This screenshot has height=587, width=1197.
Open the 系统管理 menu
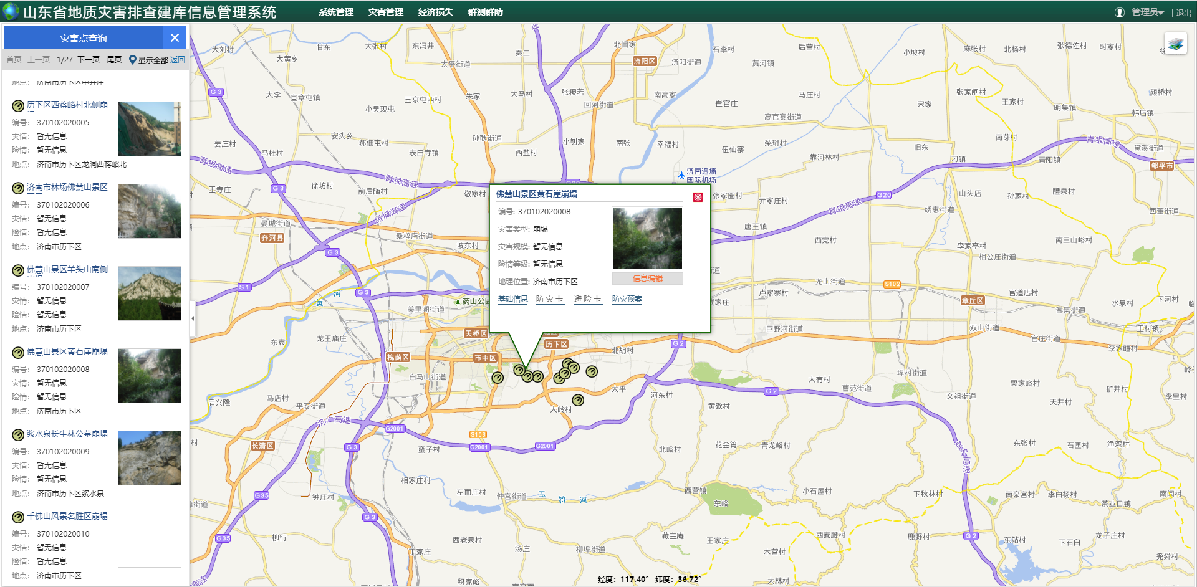[335, 12]
